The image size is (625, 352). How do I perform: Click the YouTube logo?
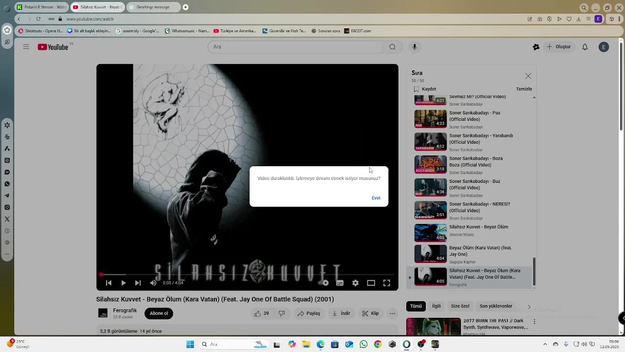(53, 47)
